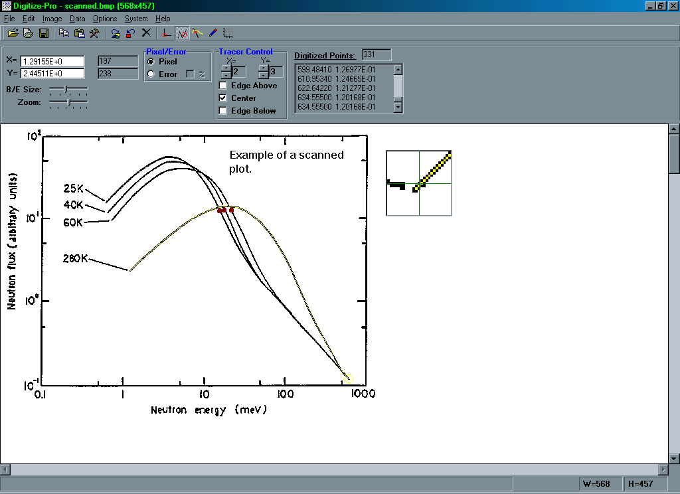The height and width of the screenshot is (494, 680).
Task: Click the open file folder icon
Action: (x=13, y=33)
